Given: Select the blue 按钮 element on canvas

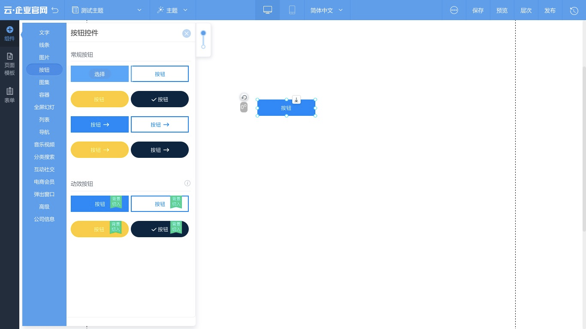Looking at the screenshot, I should [x=286, y=108].
